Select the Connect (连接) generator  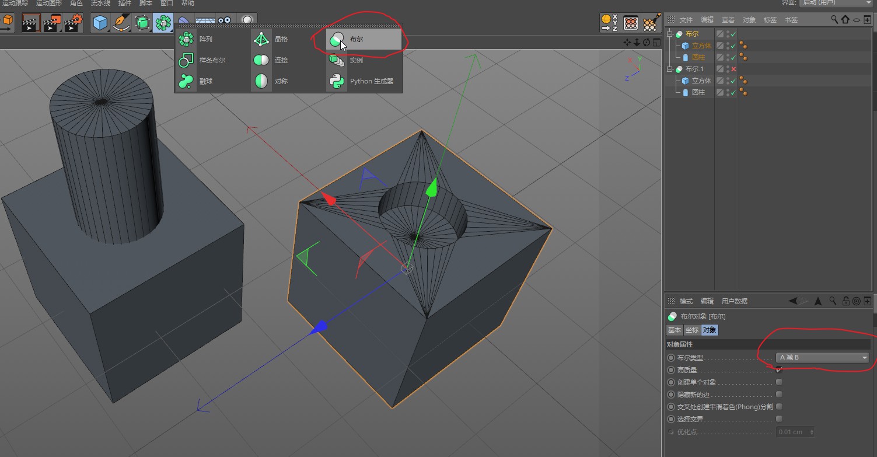point(288,60)
